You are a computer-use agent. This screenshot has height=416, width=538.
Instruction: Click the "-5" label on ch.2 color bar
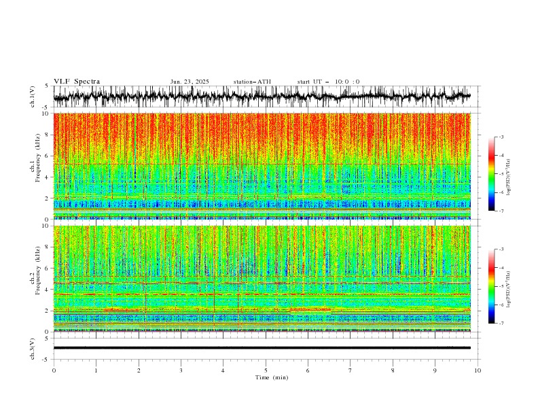pyautogui.click(x=501, y=286)
